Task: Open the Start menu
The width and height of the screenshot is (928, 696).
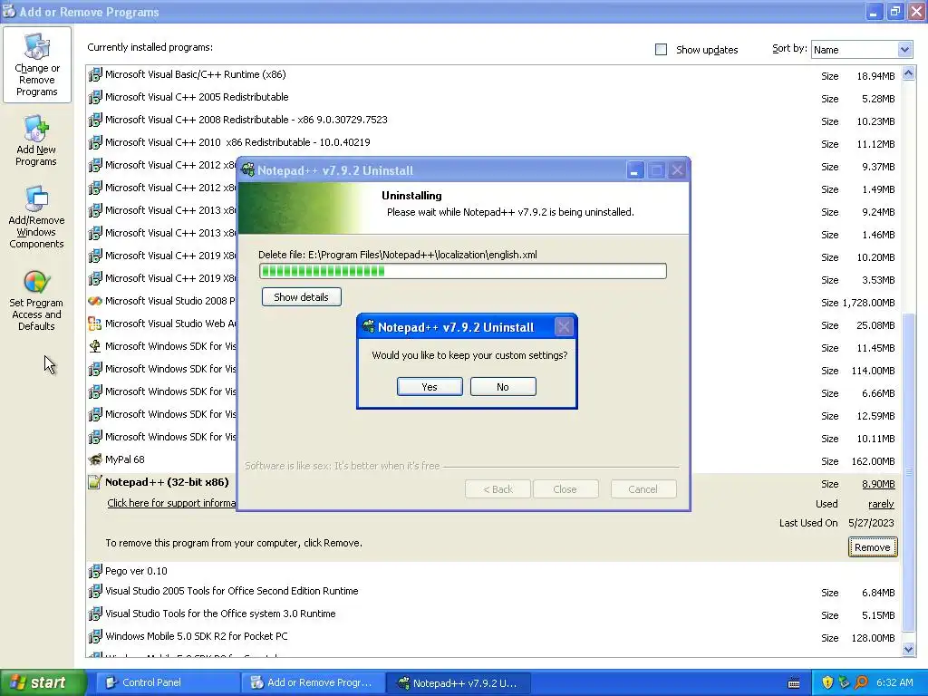Action: 43,682
